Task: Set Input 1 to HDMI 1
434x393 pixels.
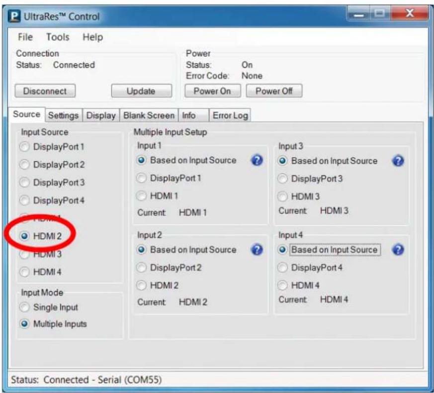Action: (157, 196)
